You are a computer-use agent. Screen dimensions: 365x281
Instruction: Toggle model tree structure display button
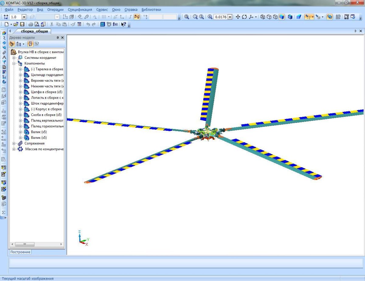(x=12, y=44)
